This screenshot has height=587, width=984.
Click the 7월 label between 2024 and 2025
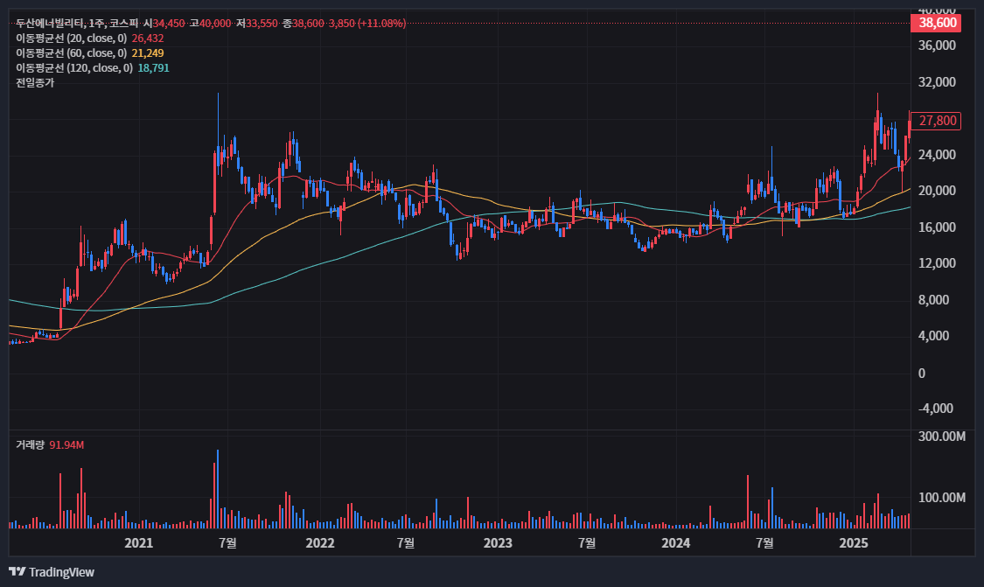(764, 543)
